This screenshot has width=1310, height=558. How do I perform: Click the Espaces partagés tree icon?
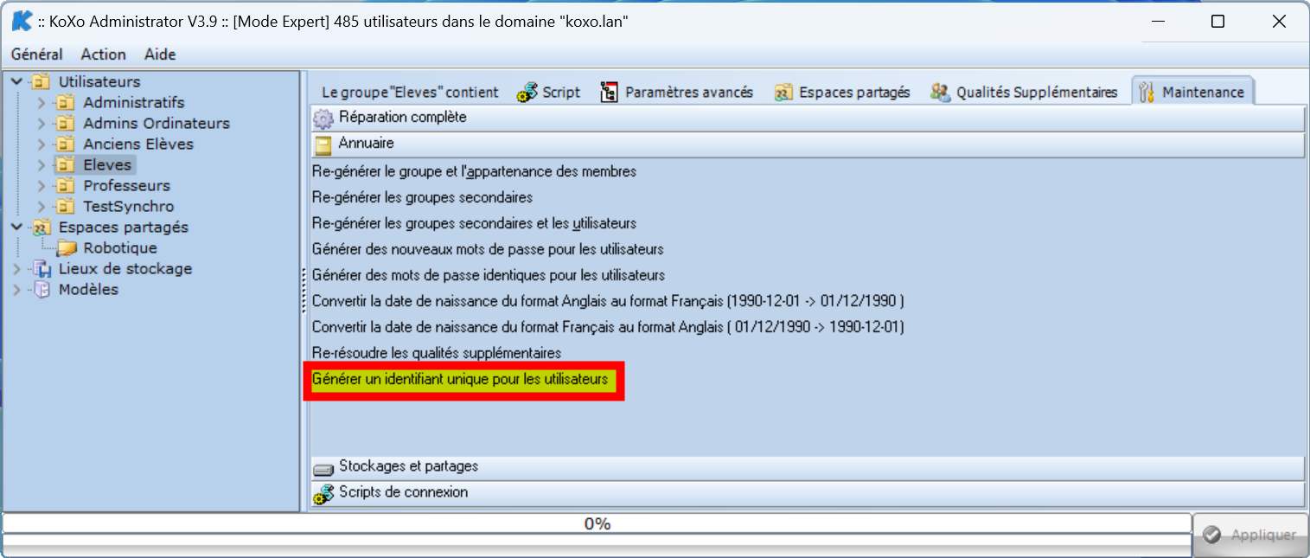pos(41,228)
